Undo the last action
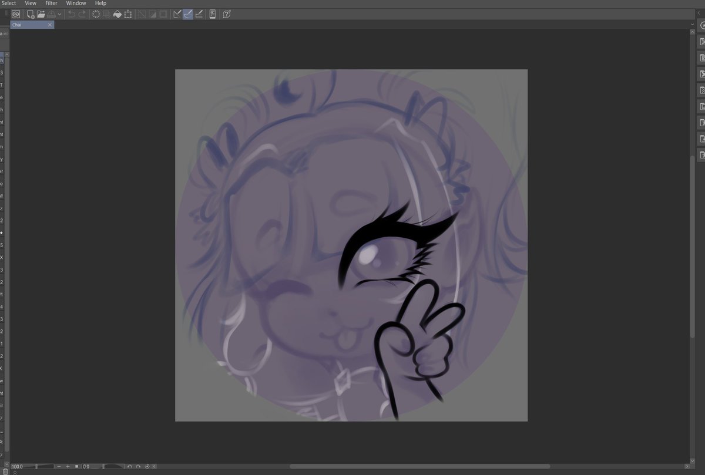This screenshot has height=475, width=705. (71, 14)
